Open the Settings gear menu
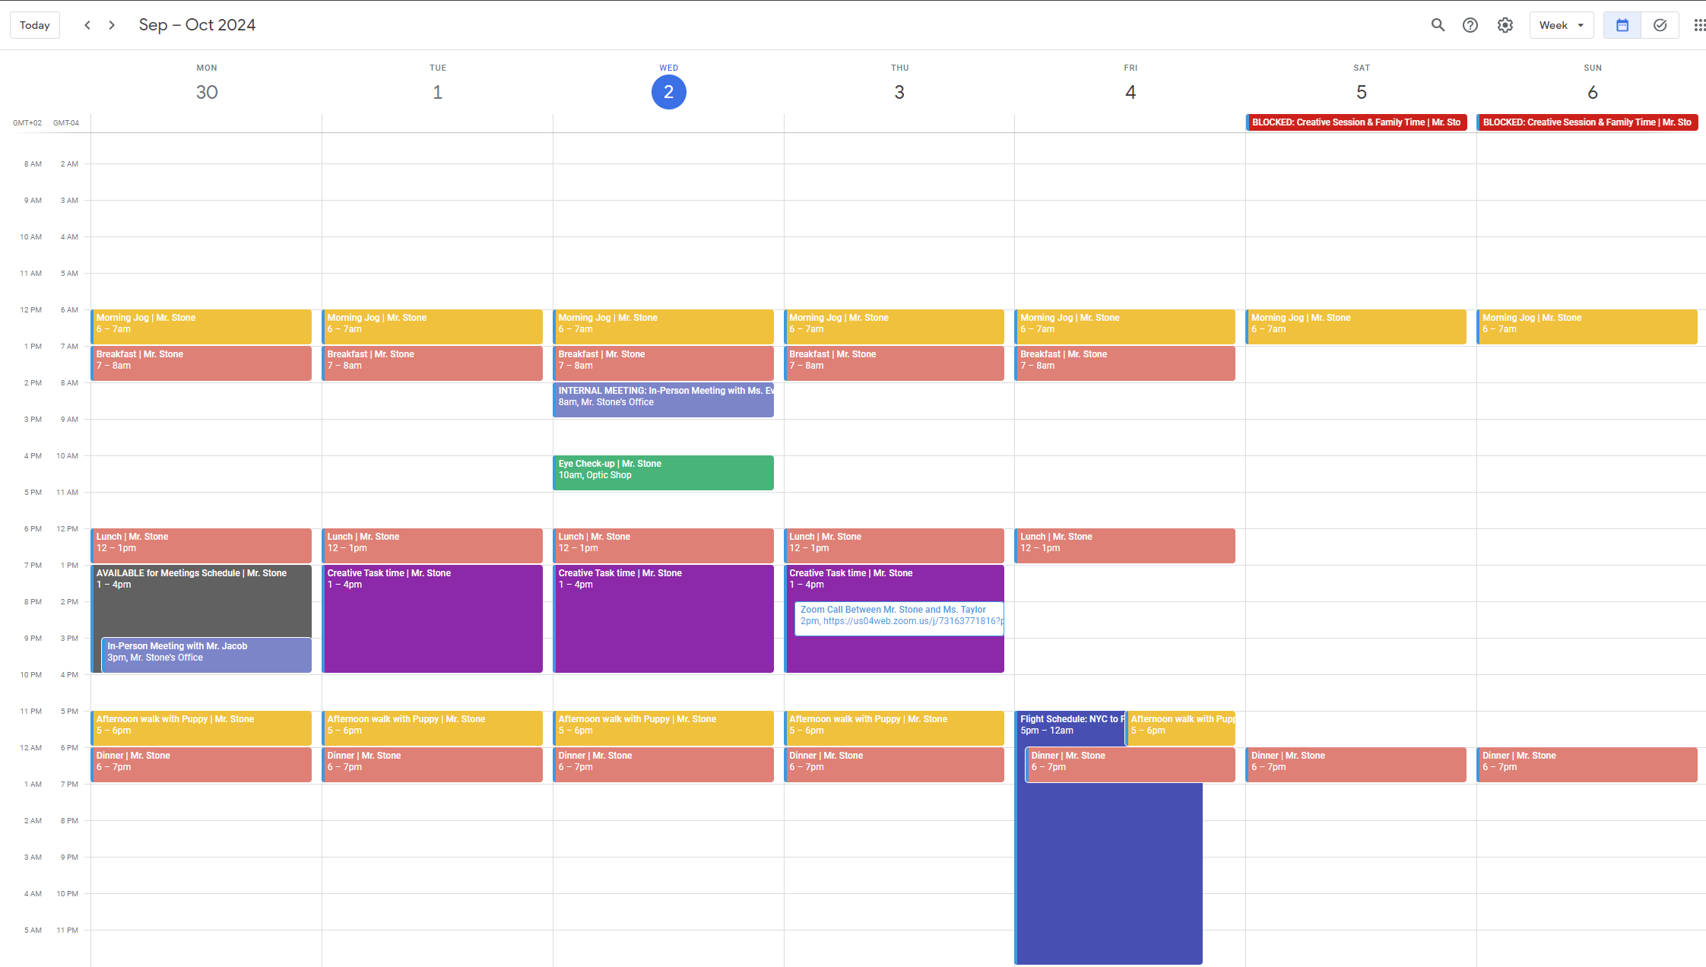The image size is (1706, 967). tap(1505, 25)
